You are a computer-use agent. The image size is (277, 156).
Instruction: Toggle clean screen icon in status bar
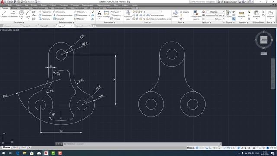271,148
